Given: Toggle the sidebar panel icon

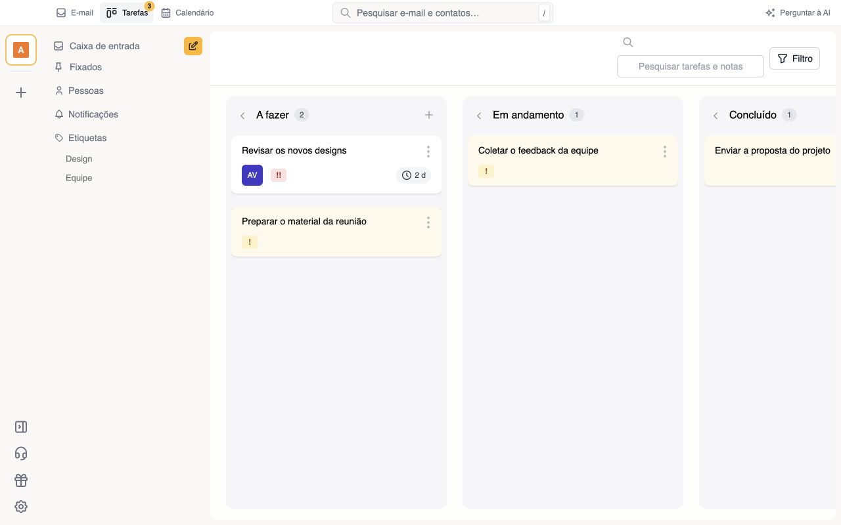Looking at the screenshot, I should pyautogui.click(x=21, y=427).
